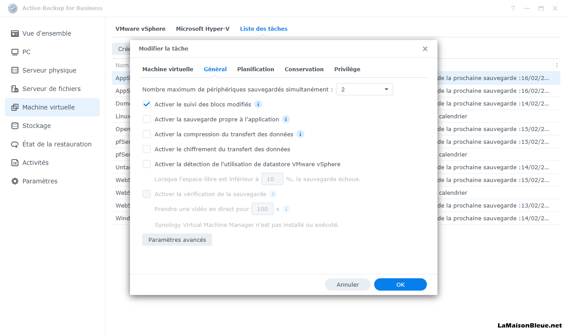567x335 pixels.
Task: Select the Général tab
Action: (x=215, y=69)
